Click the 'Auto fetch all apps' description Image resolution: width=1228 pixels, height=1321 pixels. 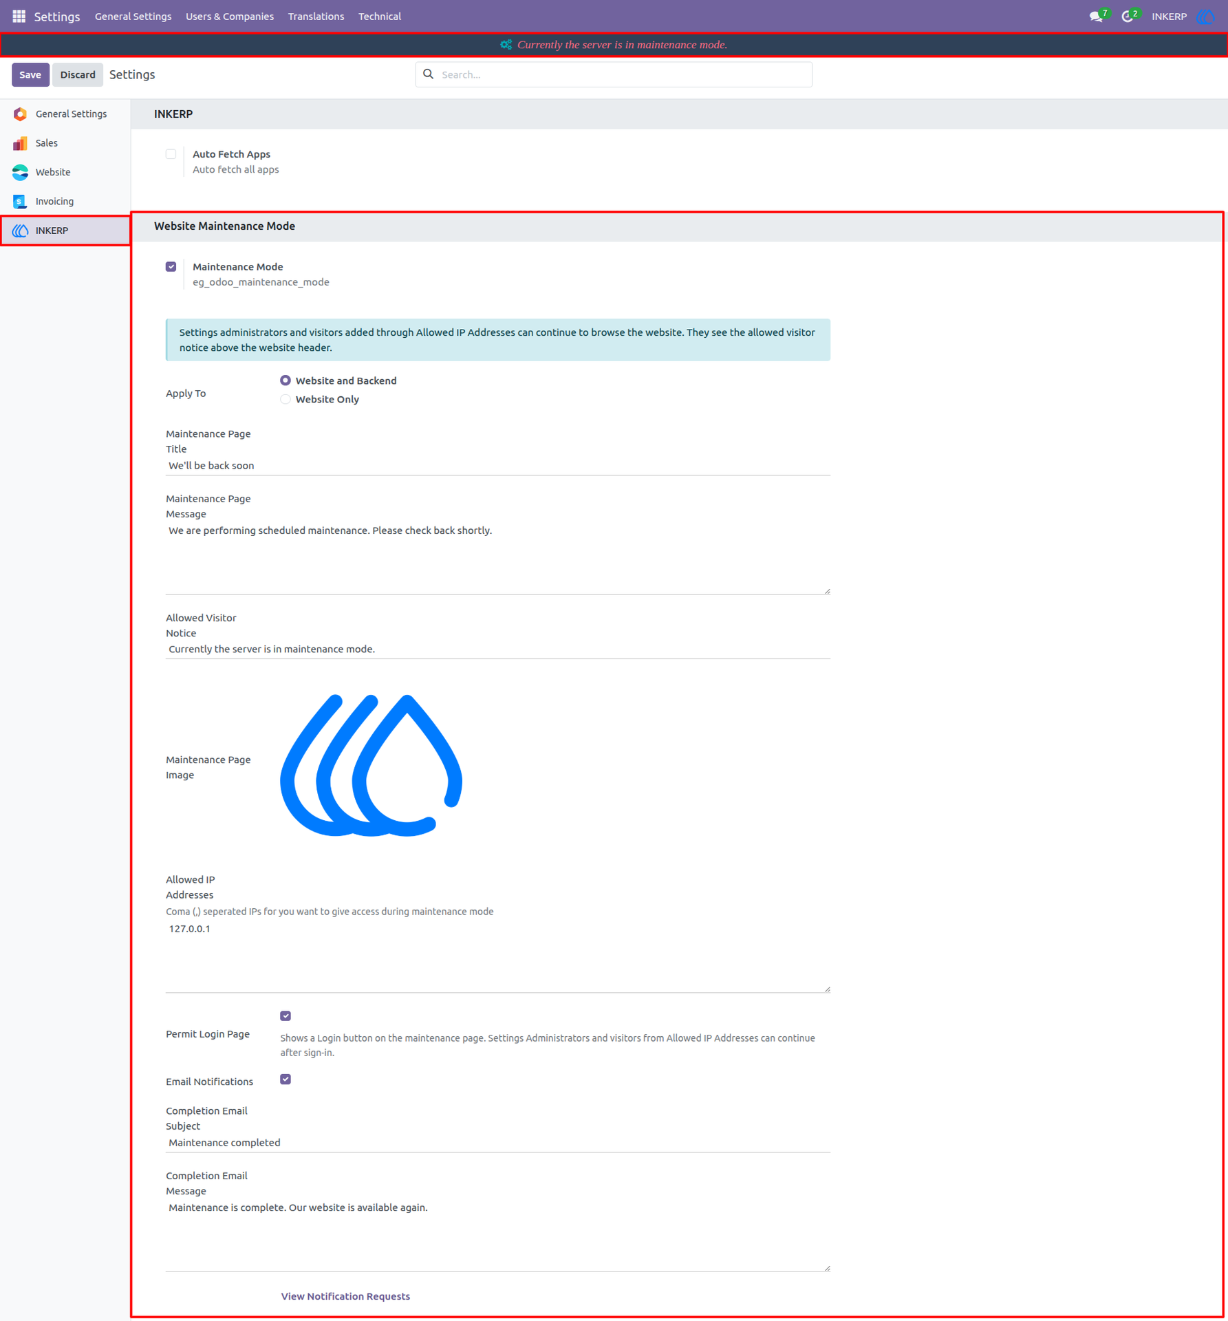tap(235, 170)
